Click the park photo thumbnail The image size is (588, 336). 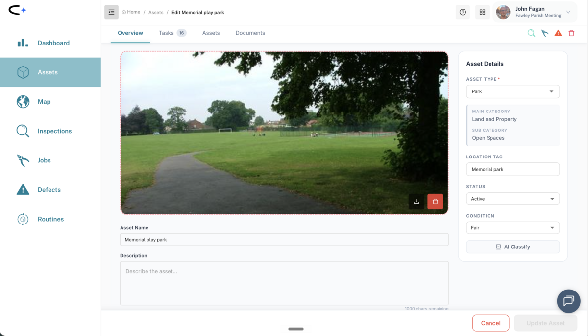tap(284, 133)
